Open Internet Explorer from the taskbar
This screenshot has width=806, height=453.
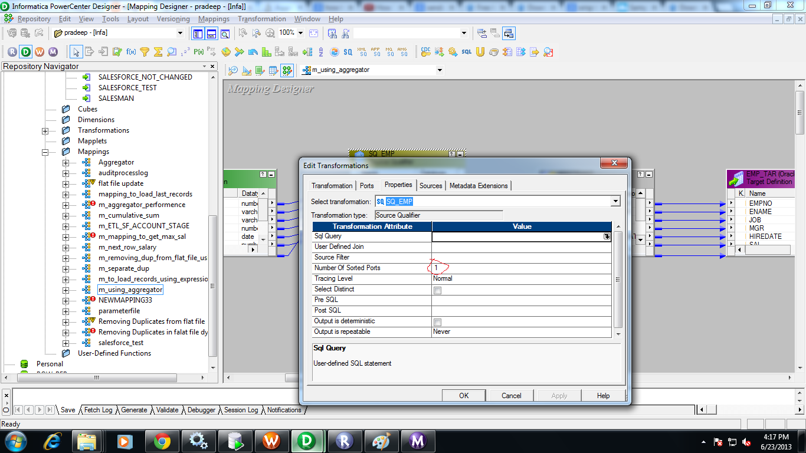point(53,441)
